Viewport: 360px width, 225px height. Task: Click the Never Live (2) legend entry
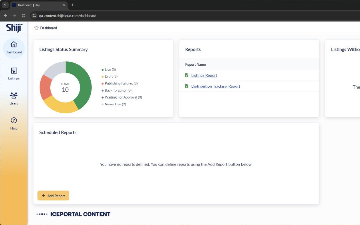tap(114, 104)
